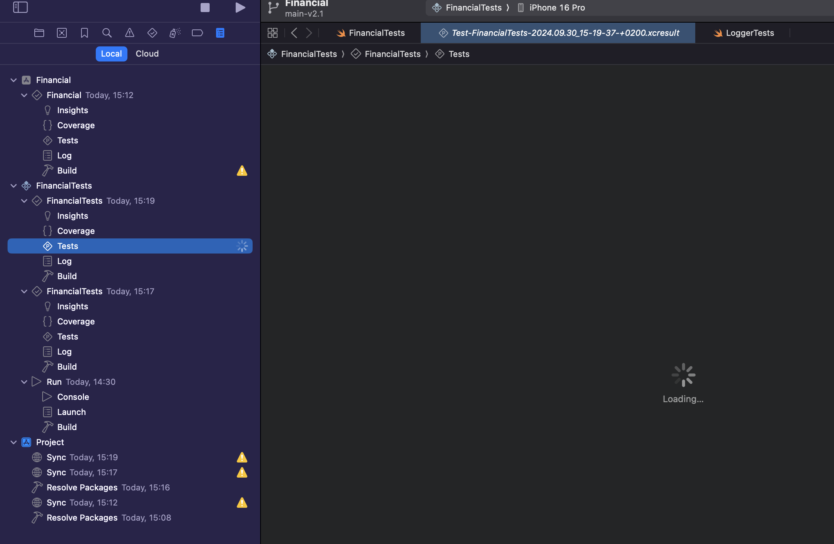Open Sync Today 15:17 report

130,472
